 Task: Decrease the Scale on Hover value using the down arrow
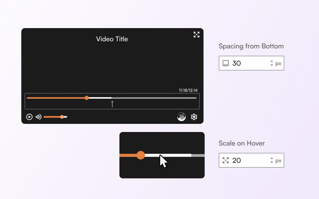[x=272, y=162]
